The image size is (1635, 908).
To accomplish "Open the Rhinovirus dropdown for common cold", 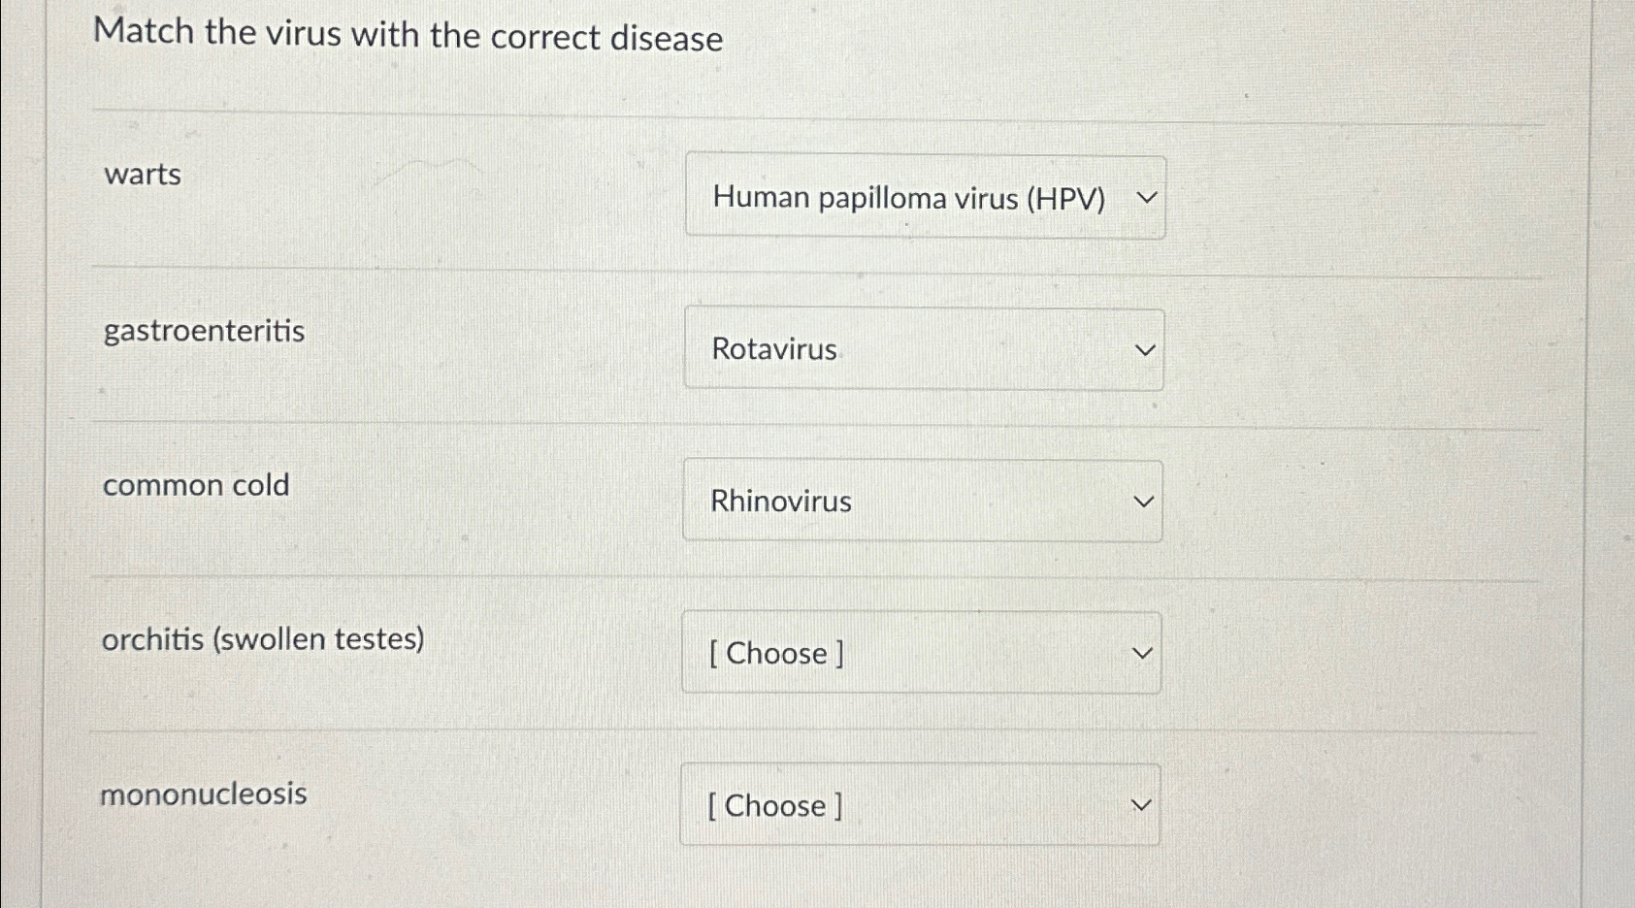I will pyautogui.click(x=922, y=502).
